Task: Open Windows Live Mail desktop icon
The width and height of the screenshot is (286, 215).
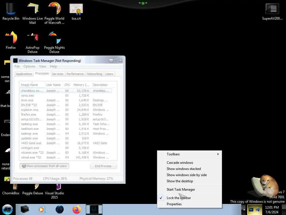Action: [x=32, y=13]
